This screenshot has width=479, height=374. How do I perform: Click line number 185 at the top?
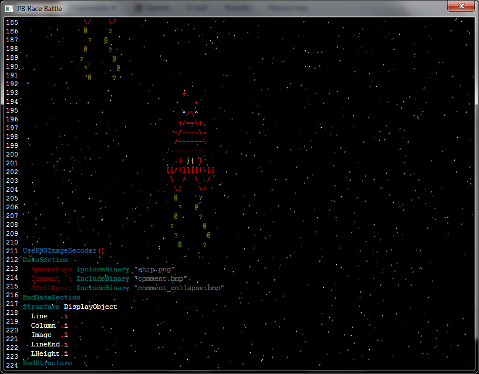[12, 22]
